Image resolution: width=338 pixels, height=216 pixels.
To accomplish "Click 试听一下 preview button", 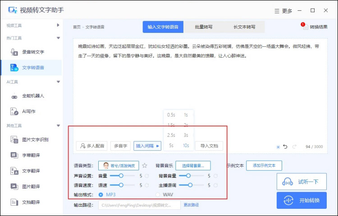I will [x=301, y=182].
